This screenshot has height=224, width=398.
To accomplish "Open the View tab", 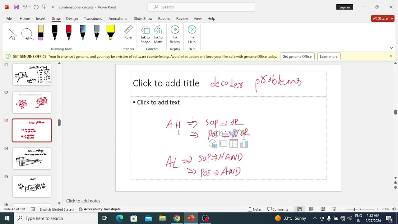I will click(197, 18).
